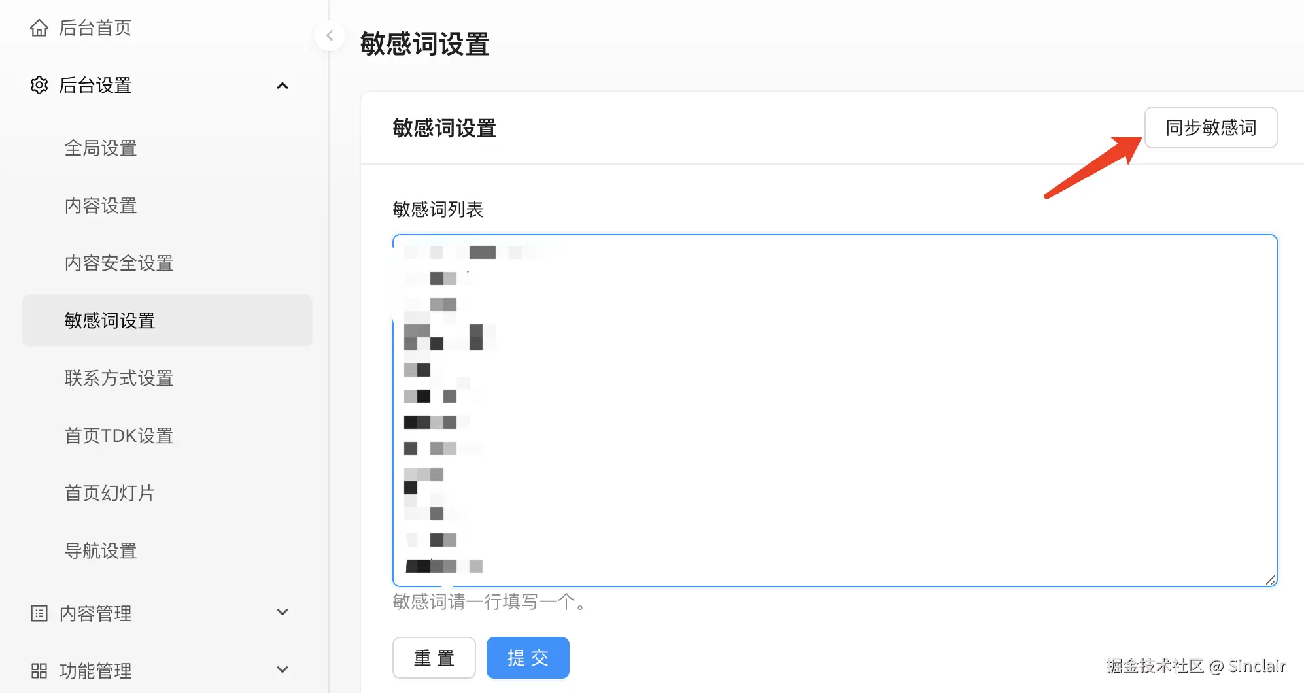Click the 同步敏感词 button

(x=1210, y=127)
